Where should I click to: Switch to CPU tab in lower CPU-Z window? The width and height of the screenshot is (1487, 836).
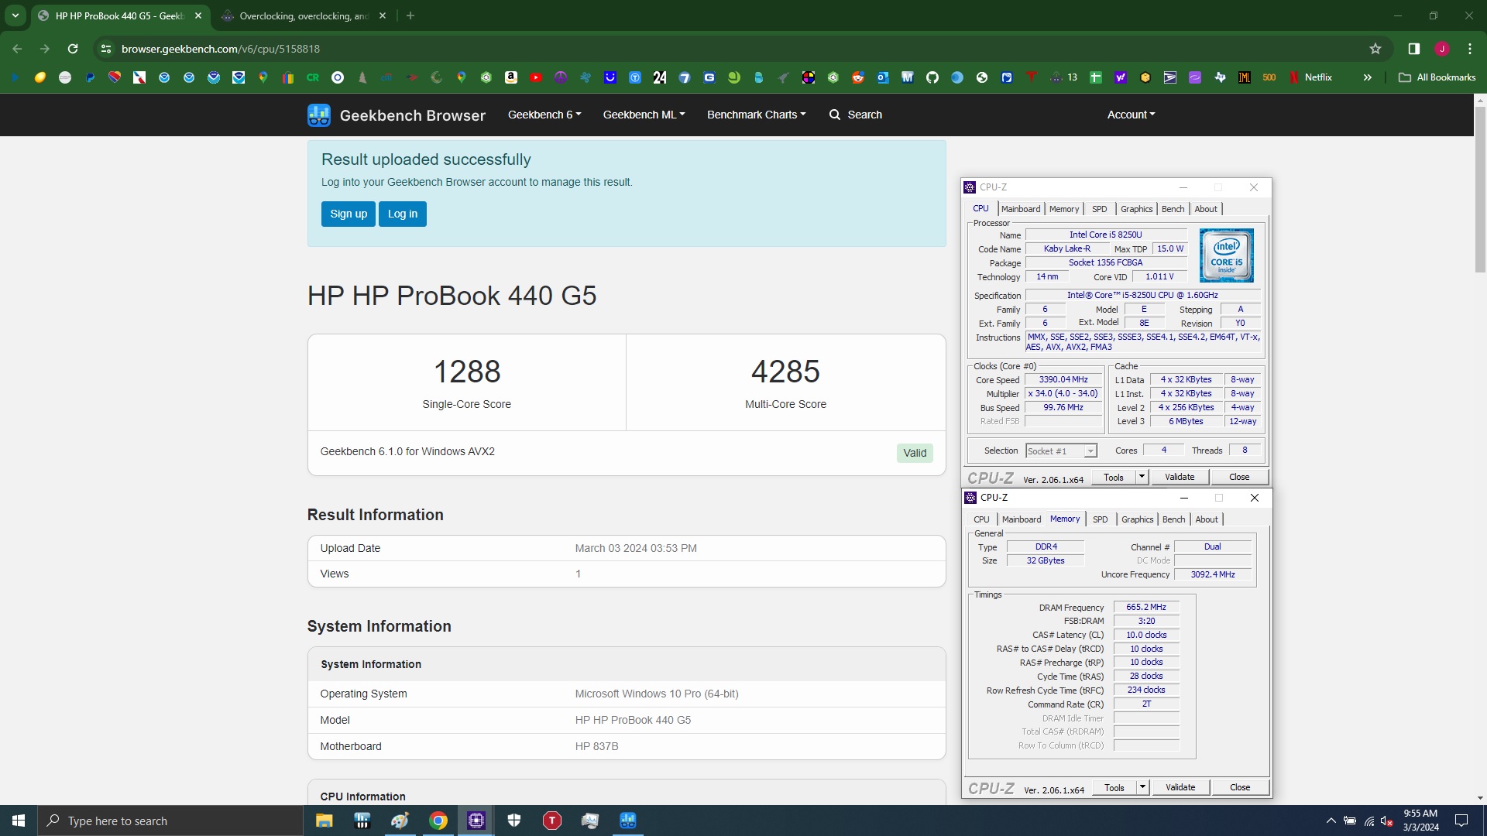(x=981, y=519)
